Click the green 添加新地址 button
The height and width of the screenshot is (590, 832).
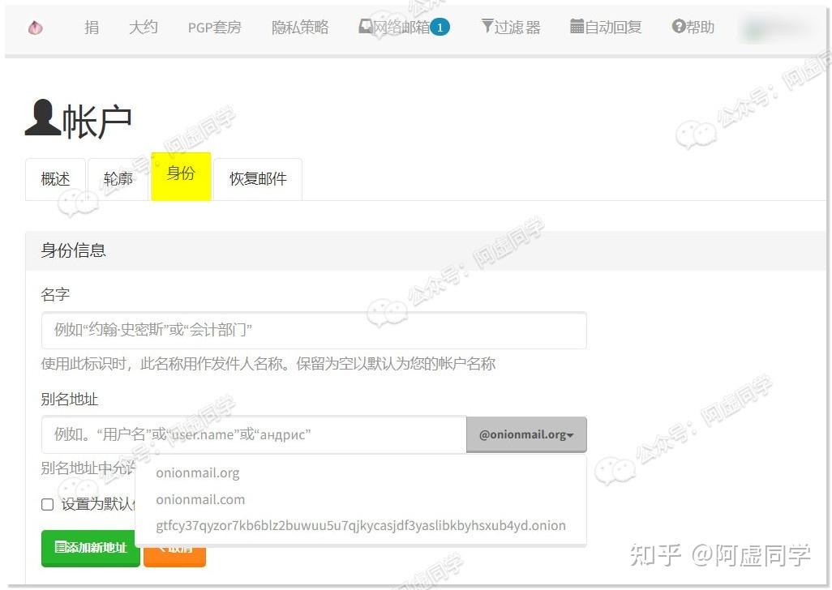click(x=90, y=548)
